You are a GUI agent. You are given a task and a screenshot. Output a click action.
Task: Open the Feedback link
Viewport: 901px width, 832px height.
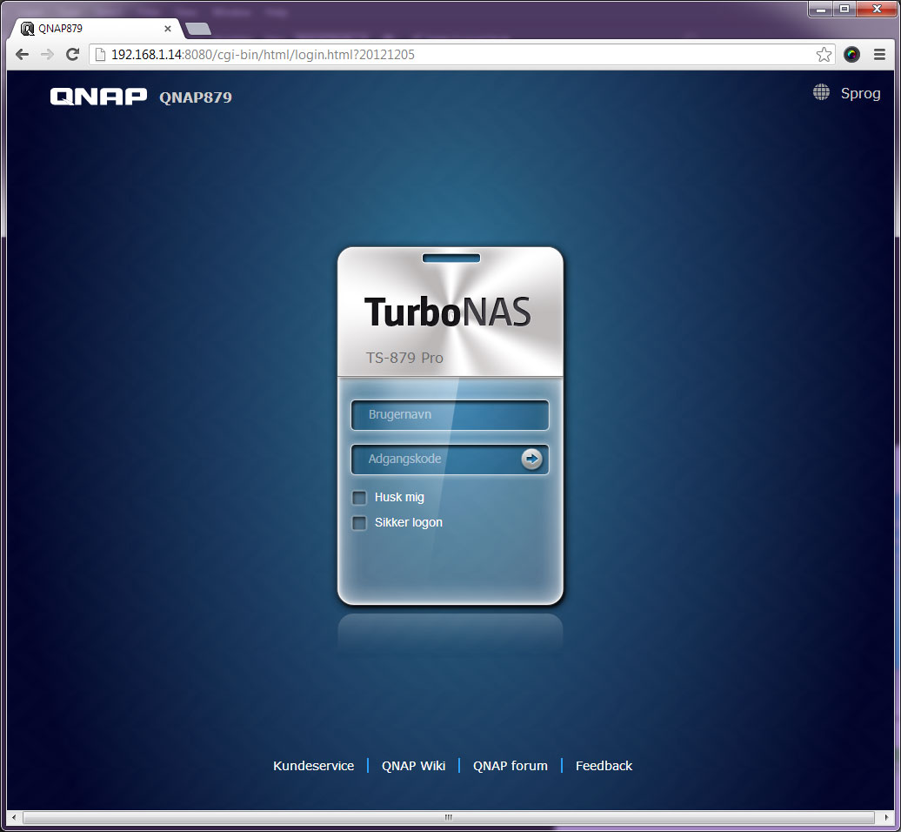click(x=604, y=766)
